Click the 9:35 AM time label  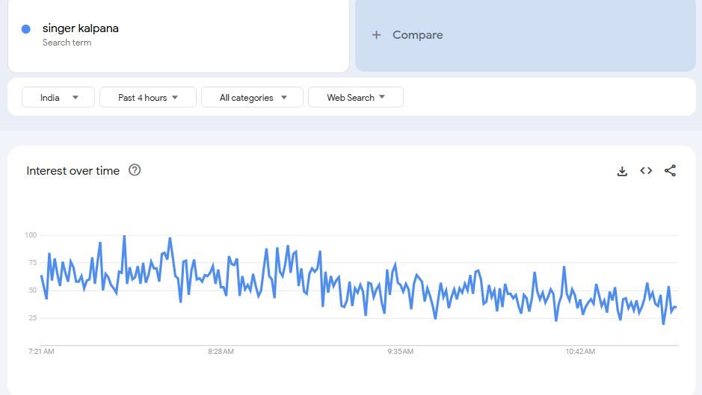point(401,351)
